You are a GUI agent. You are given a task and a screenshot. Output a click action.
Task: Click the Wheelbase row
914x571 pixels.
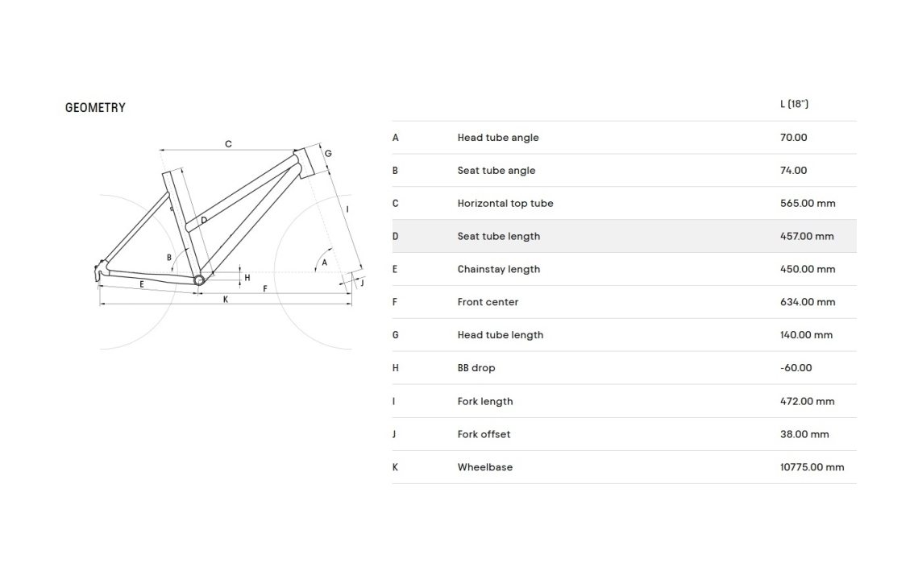625,467
